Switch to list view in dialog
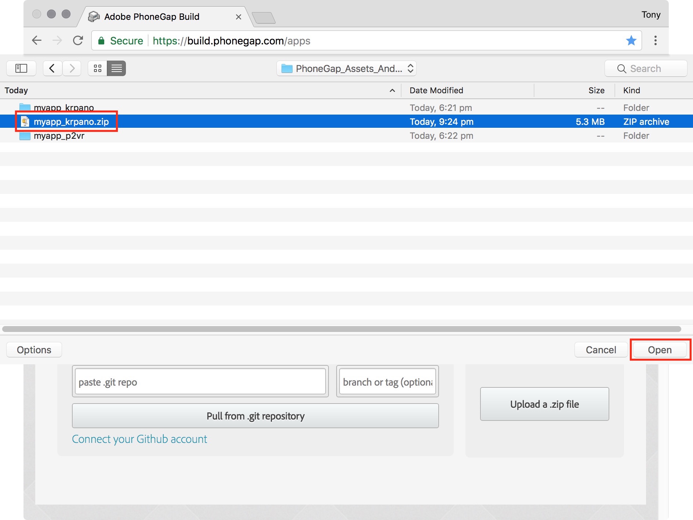This screenshot has width=693, height=520. point(116,68)
